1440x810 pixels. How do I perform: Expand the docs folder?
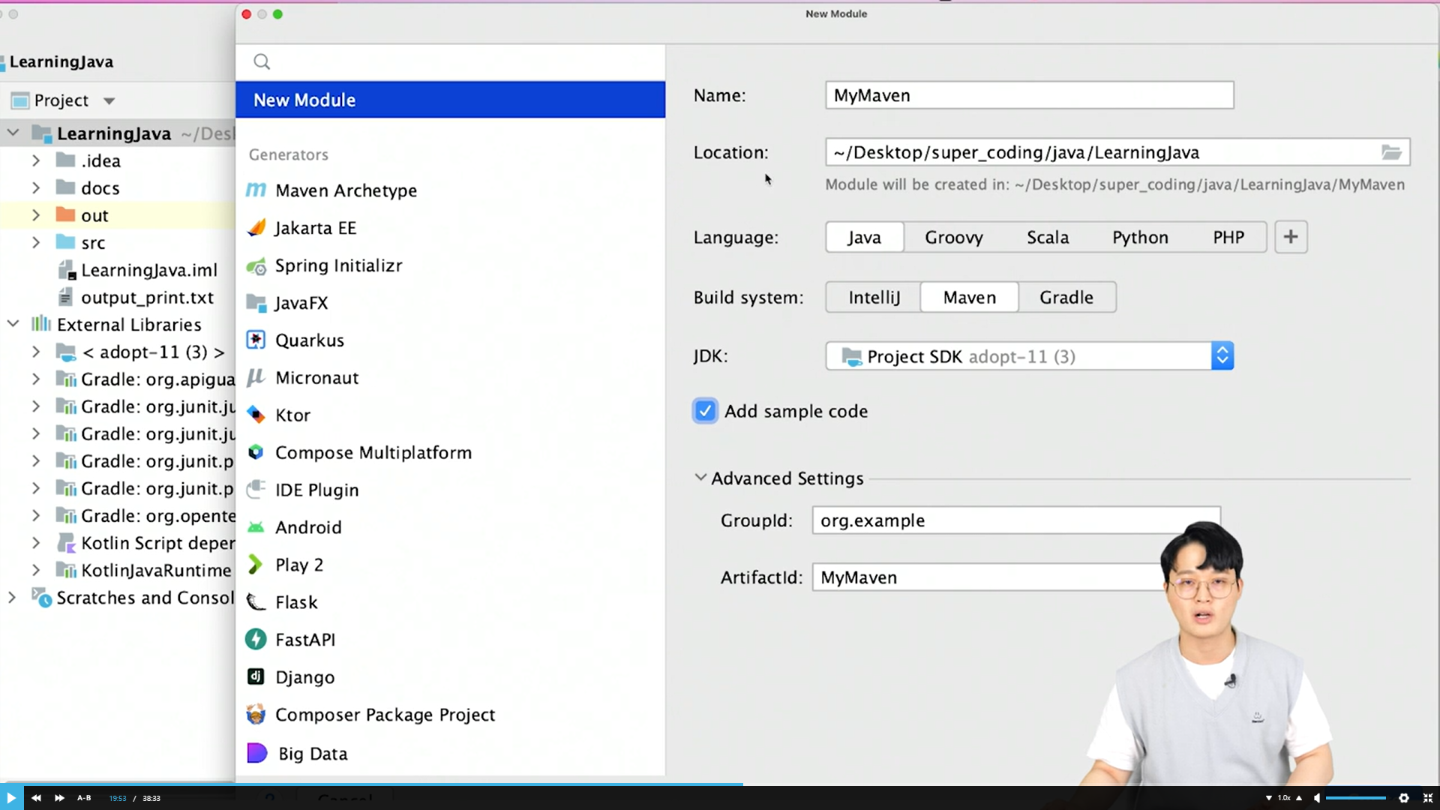click(x=35, y=187)
